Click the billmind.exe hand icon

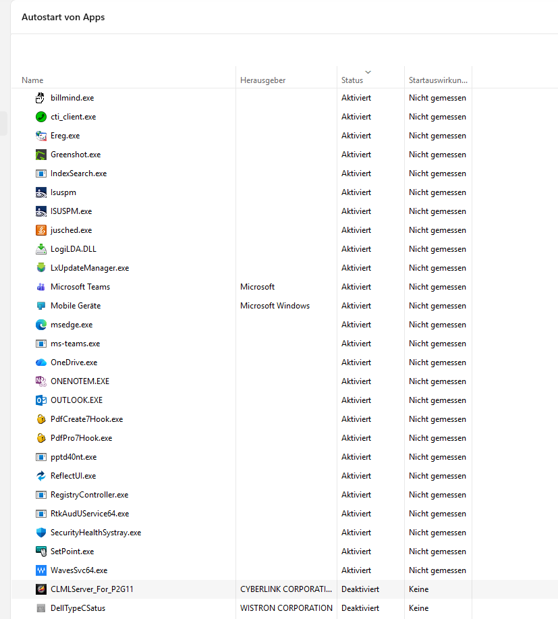click(x=40, y=98)
